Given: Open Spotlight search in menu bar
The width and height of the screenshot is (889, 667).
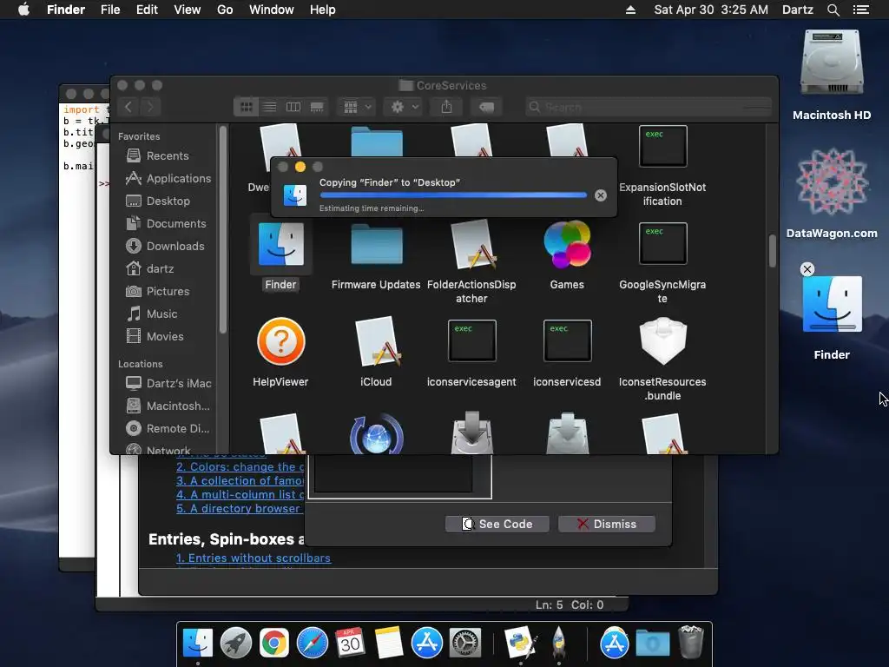Looking at the screenshot, I should pos(833,10).
